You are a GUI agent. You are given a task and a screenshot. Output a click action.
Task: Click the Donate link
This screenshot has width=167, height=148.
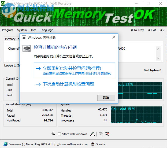click(100, 144)
